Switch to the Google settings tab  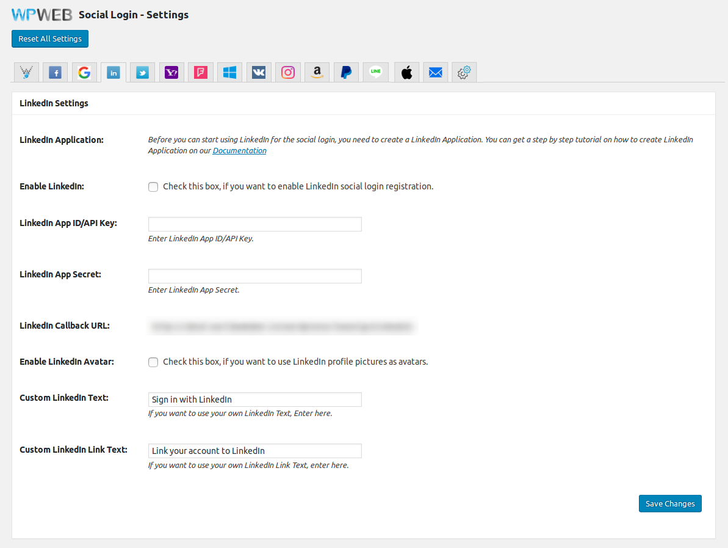click(x=84, y=73)
